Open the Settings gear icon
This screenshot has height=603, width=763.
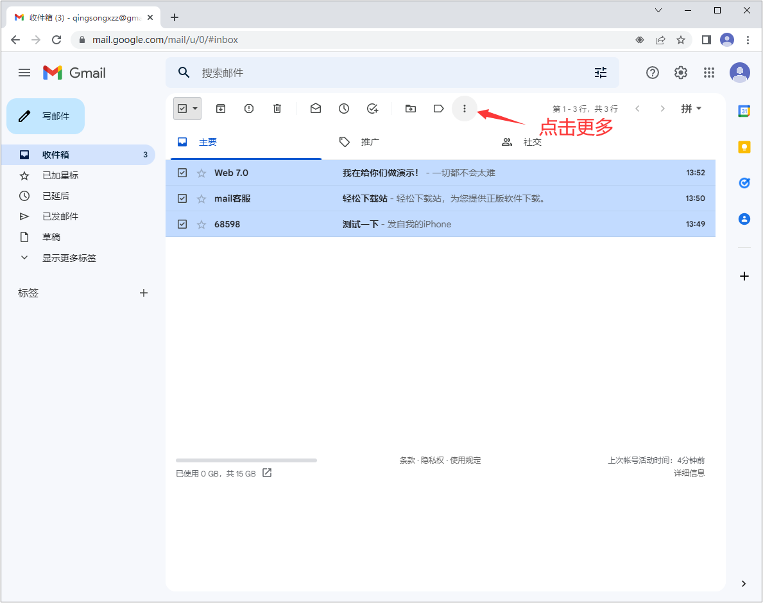click(x=680, y=73)
